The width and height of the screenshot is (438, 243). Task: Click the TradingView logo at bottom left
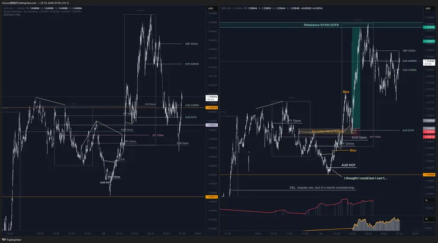pos(11,239)
